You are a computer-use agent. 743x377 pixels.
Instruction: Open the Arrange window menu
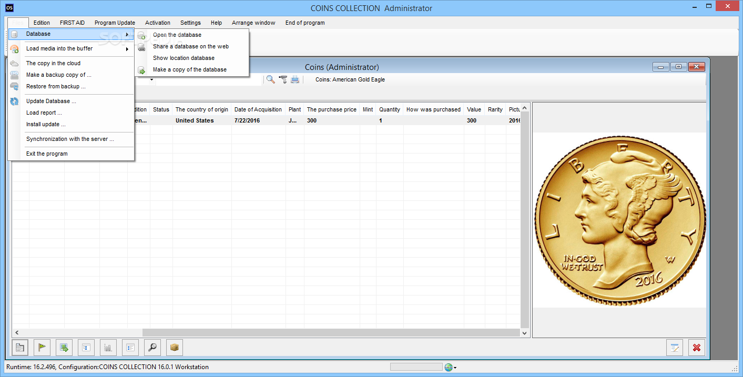(x=253, y=23)
